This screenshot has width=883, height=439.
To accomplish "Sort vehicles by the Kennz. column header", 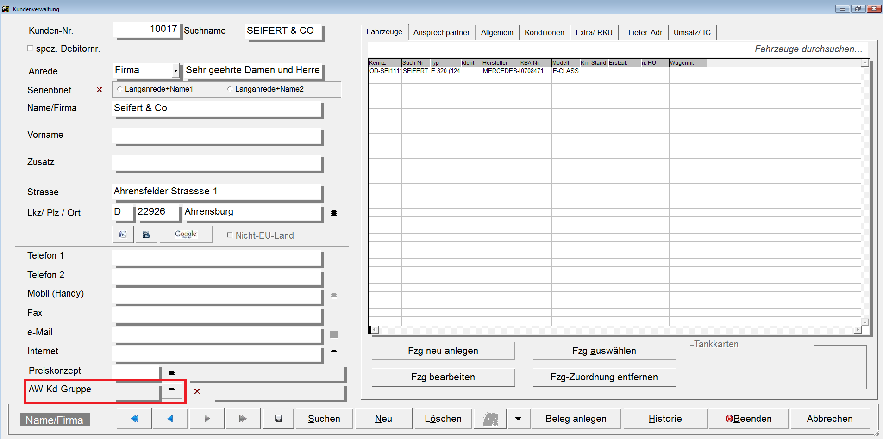I will [x=385, y=63].
